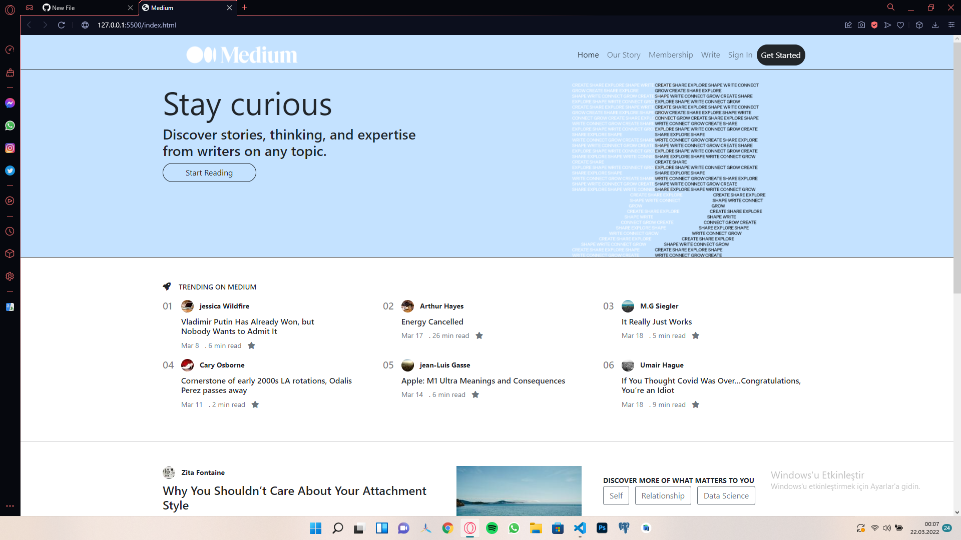Click the "Get Started" button

[781, 55]
